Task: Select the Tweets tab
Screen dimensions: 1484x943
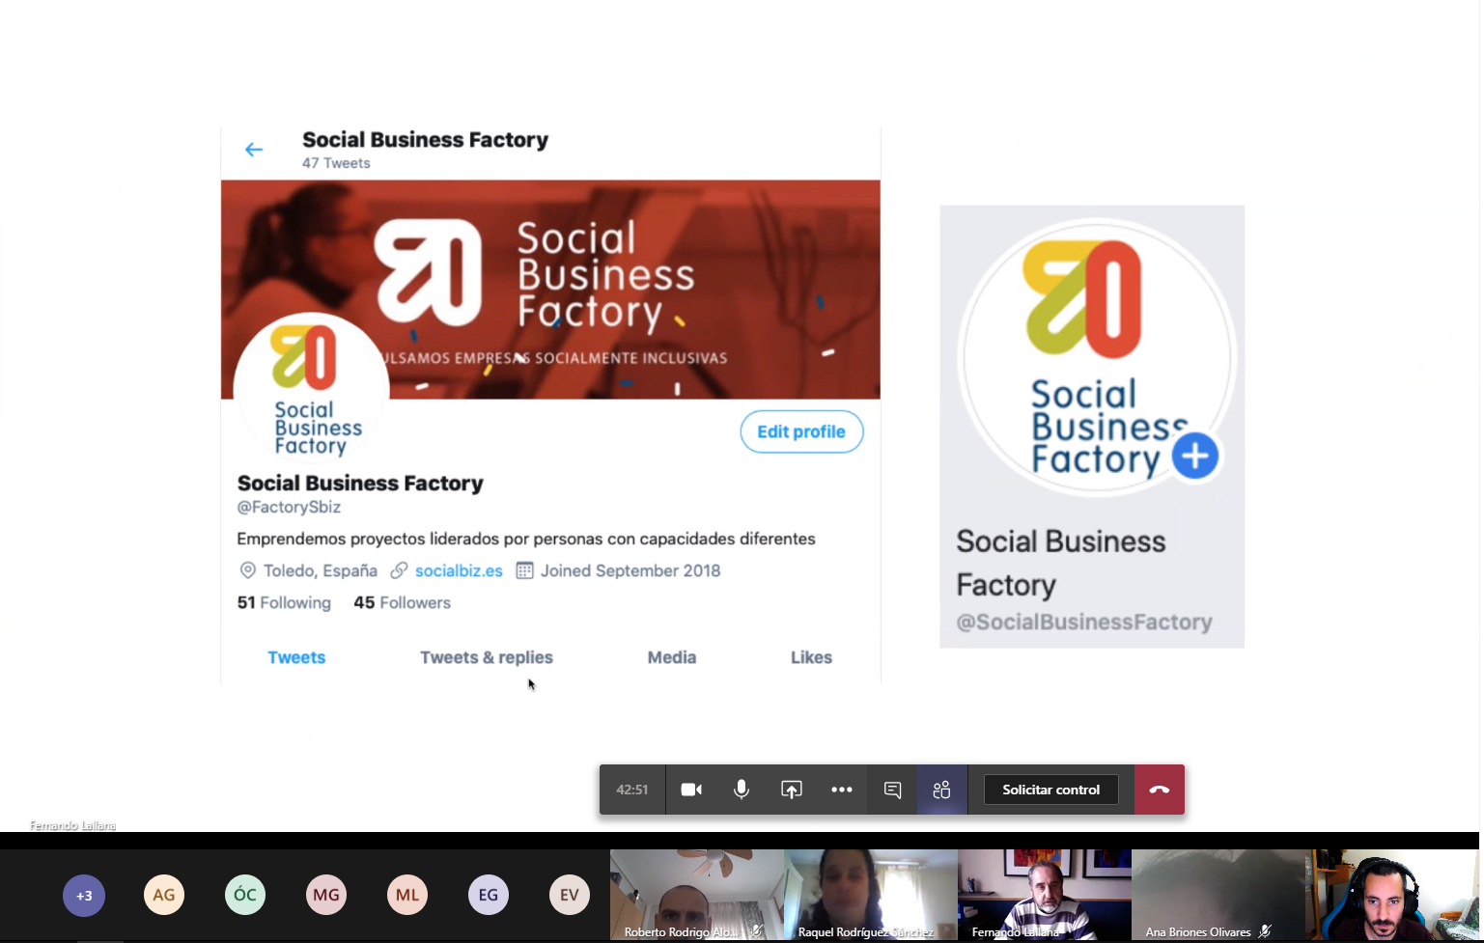Action: (296, 657)
